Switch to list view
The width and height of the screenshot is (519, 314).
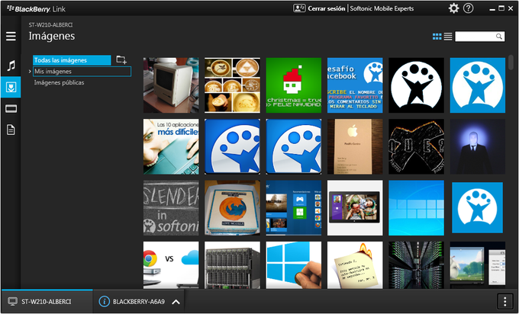point(448,37)
